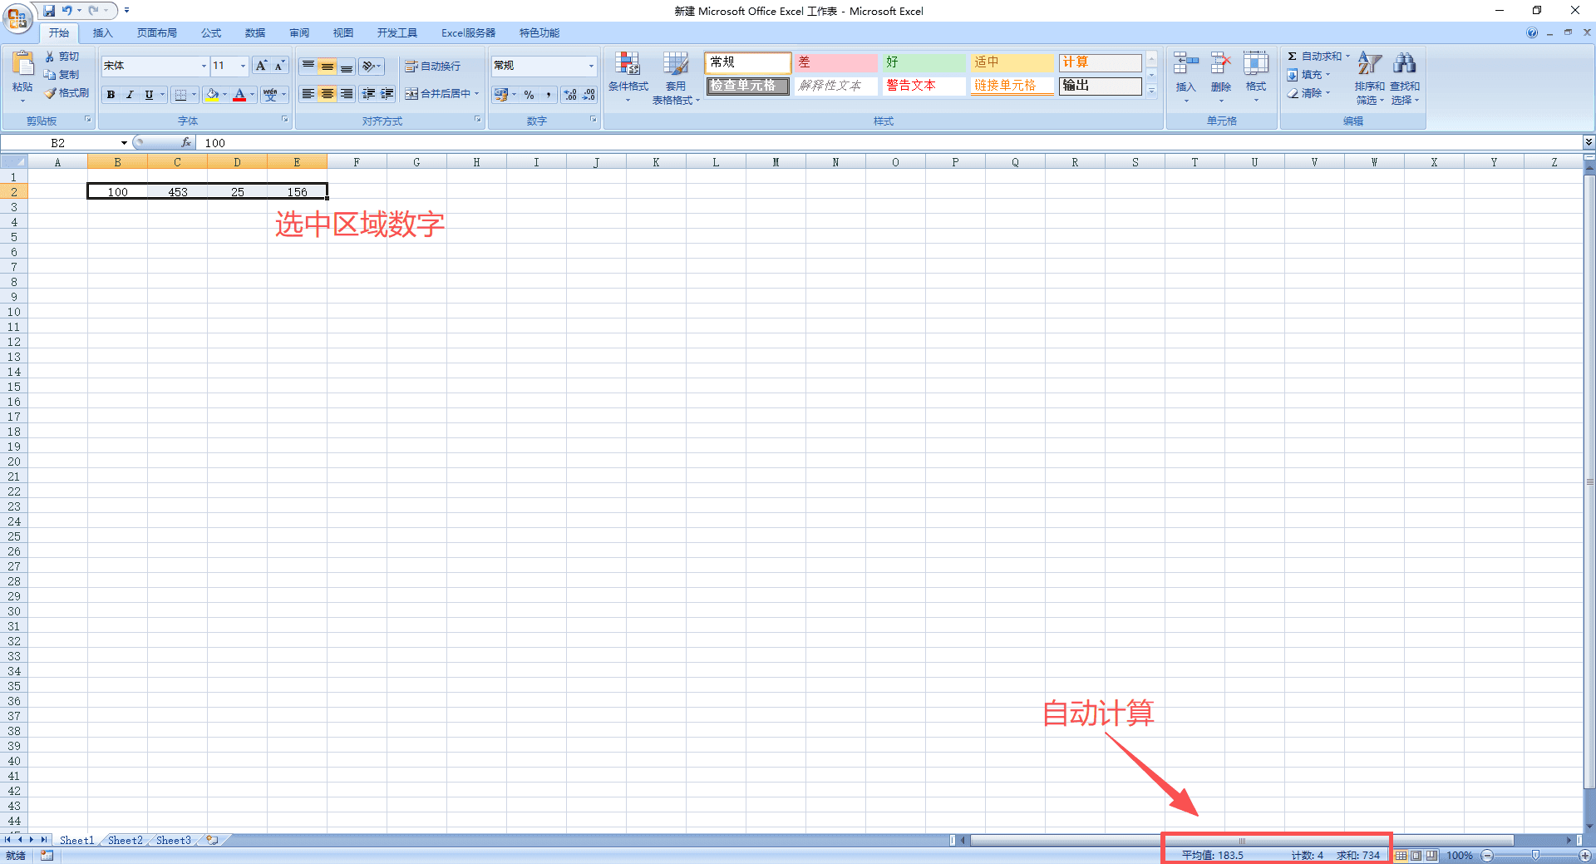Viewport: 1596px width, 864px height.
Task: Toggle center horizontal alignment
Action: (327, 94)
